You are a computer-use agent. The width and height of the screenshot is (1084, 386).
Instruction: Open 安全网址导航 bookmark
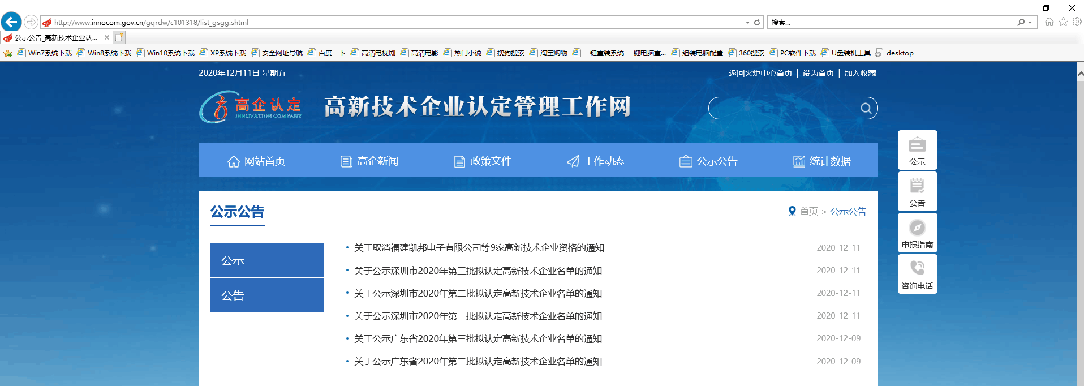pyautogui.click(x=277, y=53)
